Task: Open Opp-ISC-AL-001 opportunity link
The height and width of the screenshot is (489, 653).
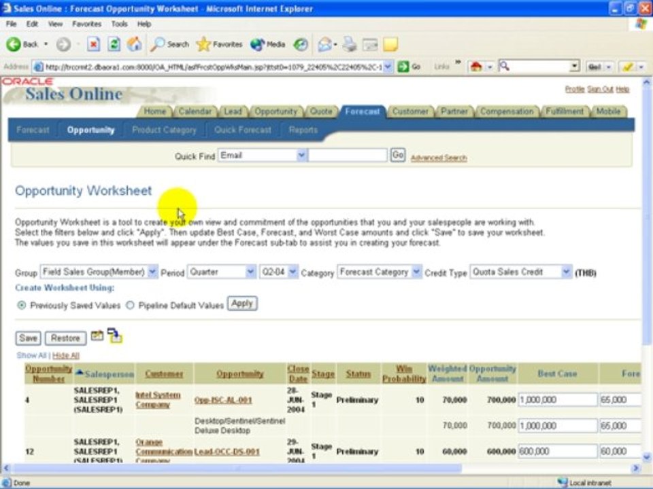Action: pyautogui.click(x=223, y=400)
